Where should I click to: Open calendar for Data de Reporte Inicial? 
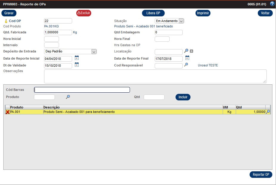(x=77, y=58)
